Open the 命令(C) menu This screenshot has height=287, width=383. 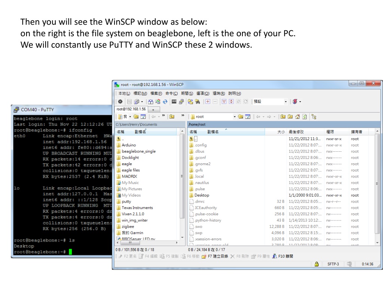pyautogui.click(x=171, y=93)
